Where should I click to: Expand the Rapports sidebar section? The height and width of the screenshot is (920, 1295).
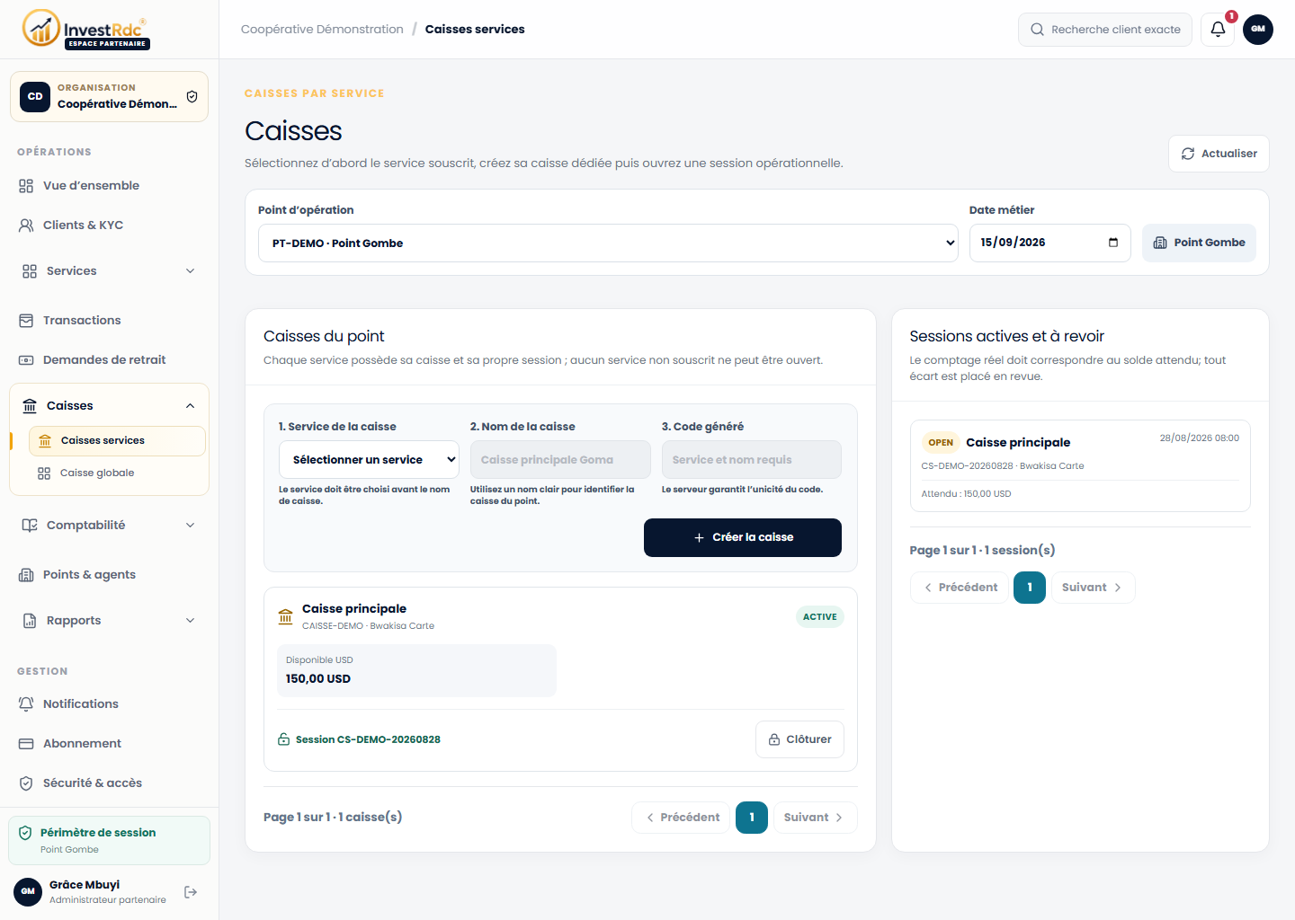point(109,621)
